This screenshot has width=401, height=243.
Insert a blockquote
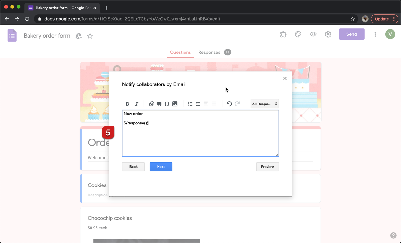pyautogui.click(x=159, y=104)
